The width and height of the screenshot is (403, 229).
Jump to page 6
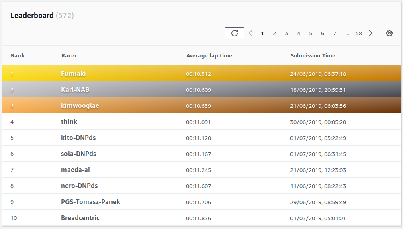[x=323, y=34]
